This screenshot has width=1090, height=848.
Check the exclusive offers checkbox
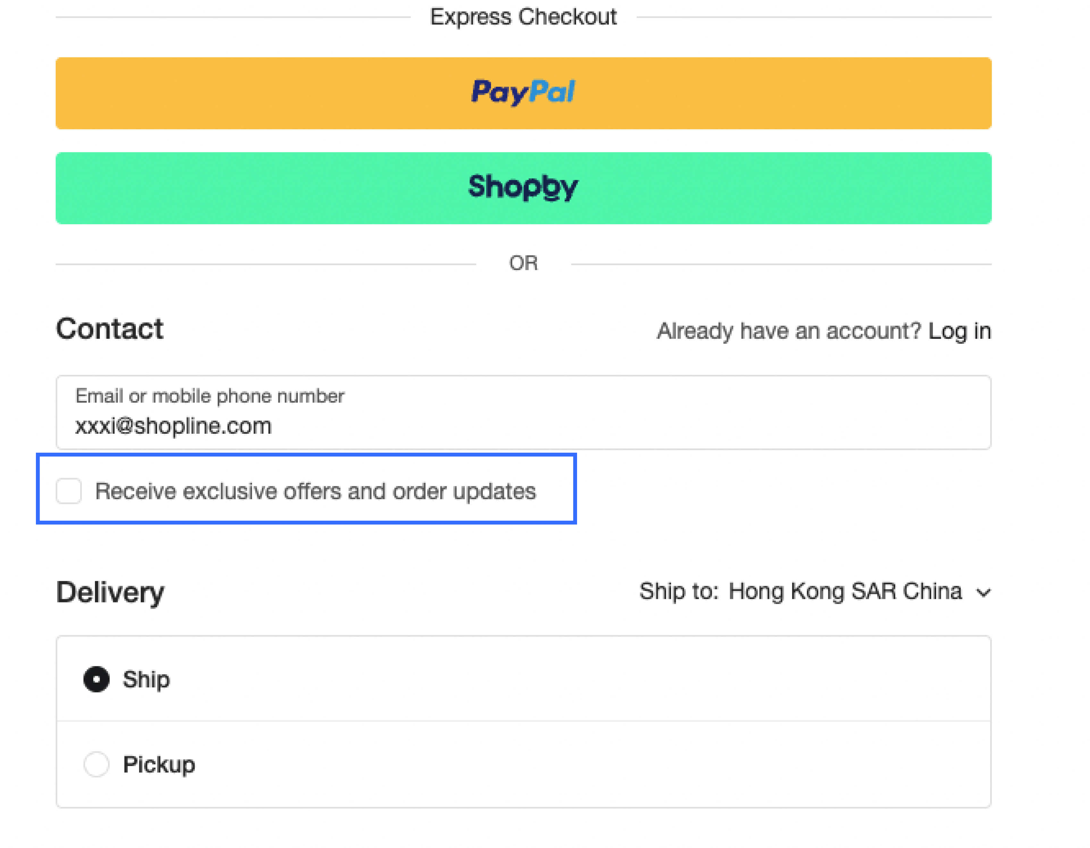[x=69, y=491]
